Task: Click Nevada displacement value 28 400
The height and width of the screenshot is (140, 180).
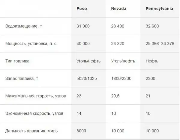Action: [x=118, y=26]
